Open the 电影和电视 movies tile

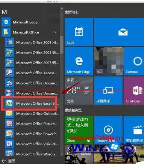[134, 130]
